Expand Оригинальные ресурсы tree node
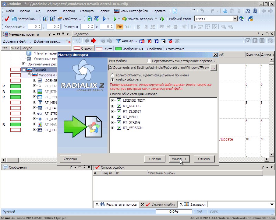 pyautogui.click(x=23, y=64)
